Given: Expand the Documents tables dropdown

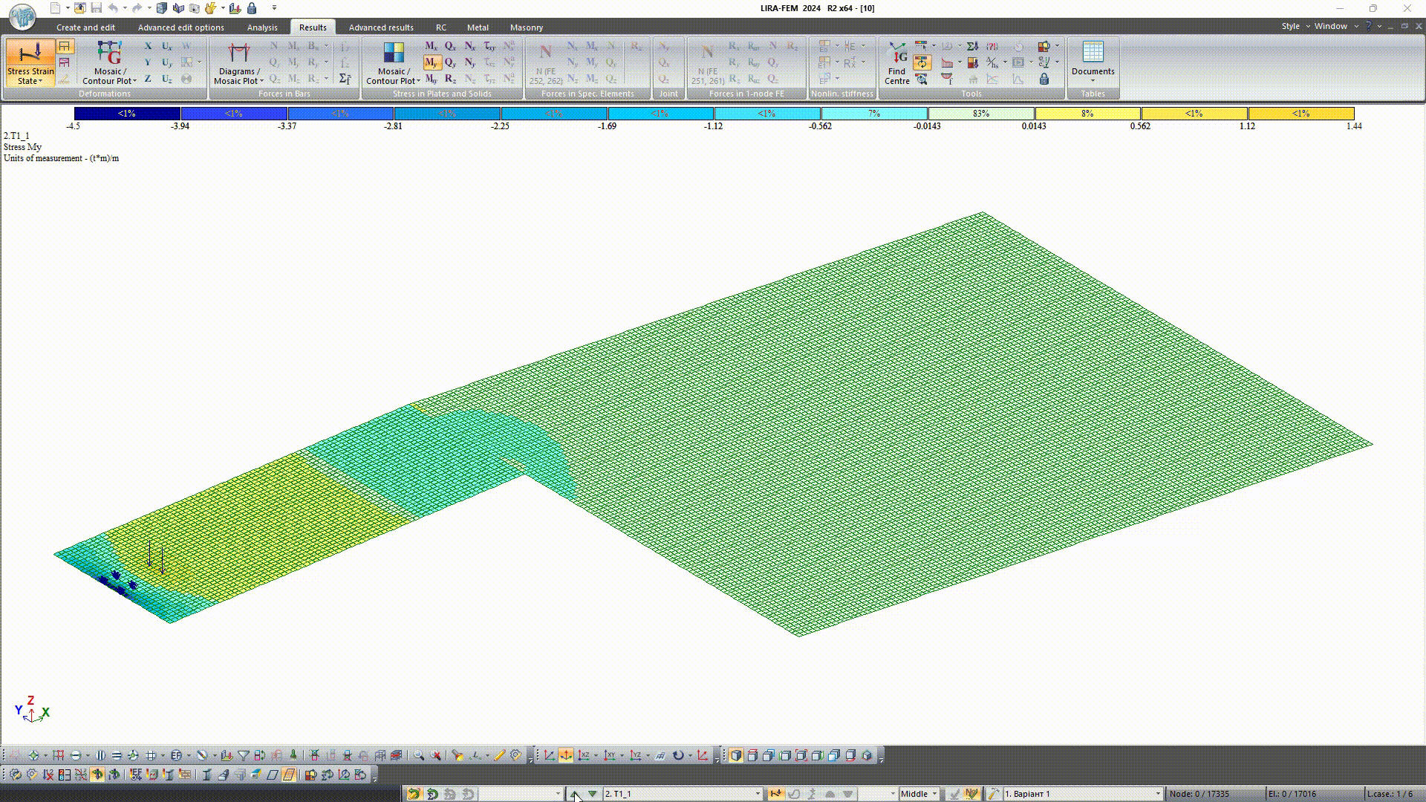Looking at the screenshot, I should 1093,80.
